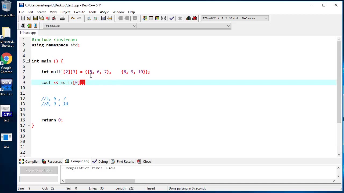
Task: Click the Print toolbar icon
Action: point(62,18)
